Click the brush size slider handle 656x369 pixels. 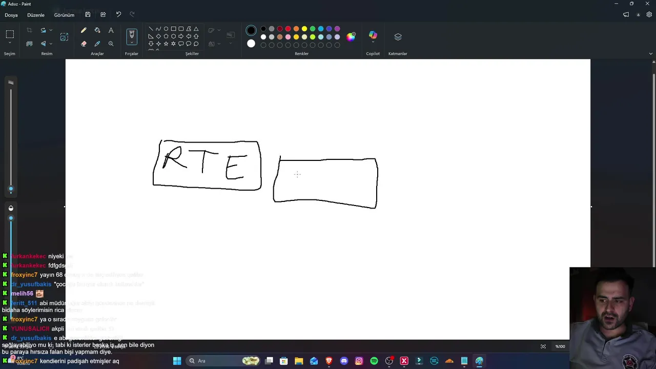pos(11,189)
